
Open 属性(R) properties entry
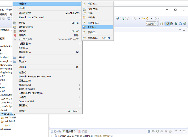pos(47,111)
